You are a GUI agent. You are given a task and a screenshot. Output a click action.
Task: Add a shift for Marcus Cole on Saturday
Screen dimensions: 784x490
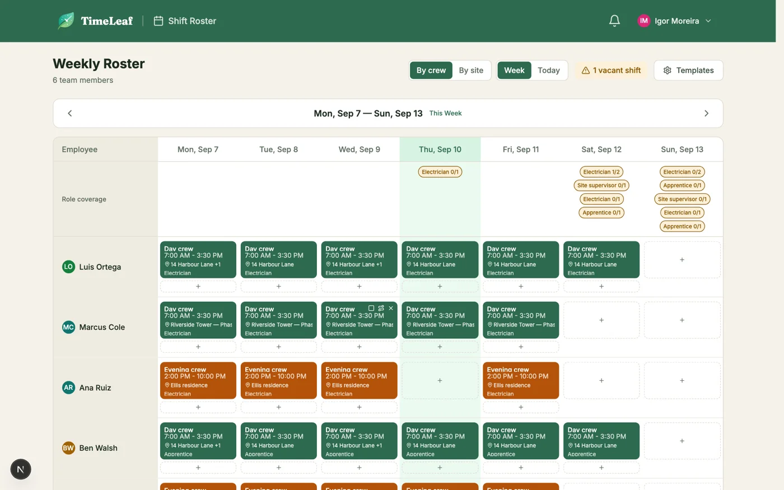click(601, 320)
